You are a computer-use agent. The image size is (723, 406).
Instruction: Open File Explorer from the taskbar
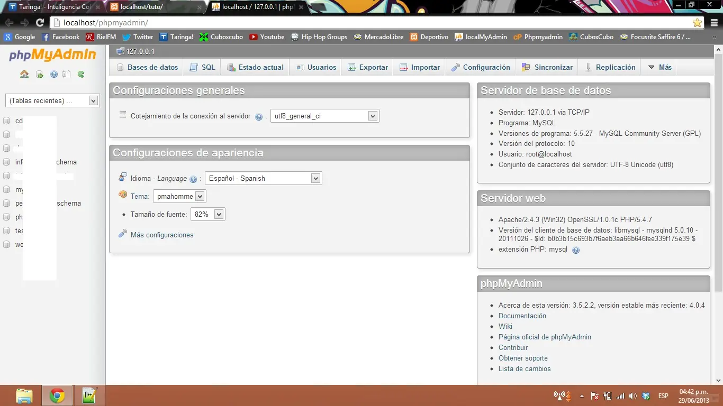24,395
